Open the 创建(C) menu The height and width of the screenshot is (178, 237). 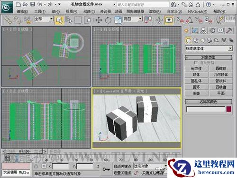coord(89,11)
